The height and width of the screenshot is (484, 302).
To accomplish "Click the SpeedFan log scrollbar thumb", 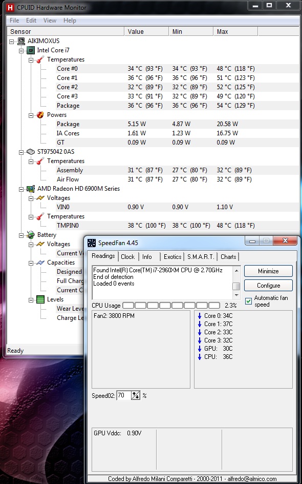I will pyautogui.click(x=236, y=287).
